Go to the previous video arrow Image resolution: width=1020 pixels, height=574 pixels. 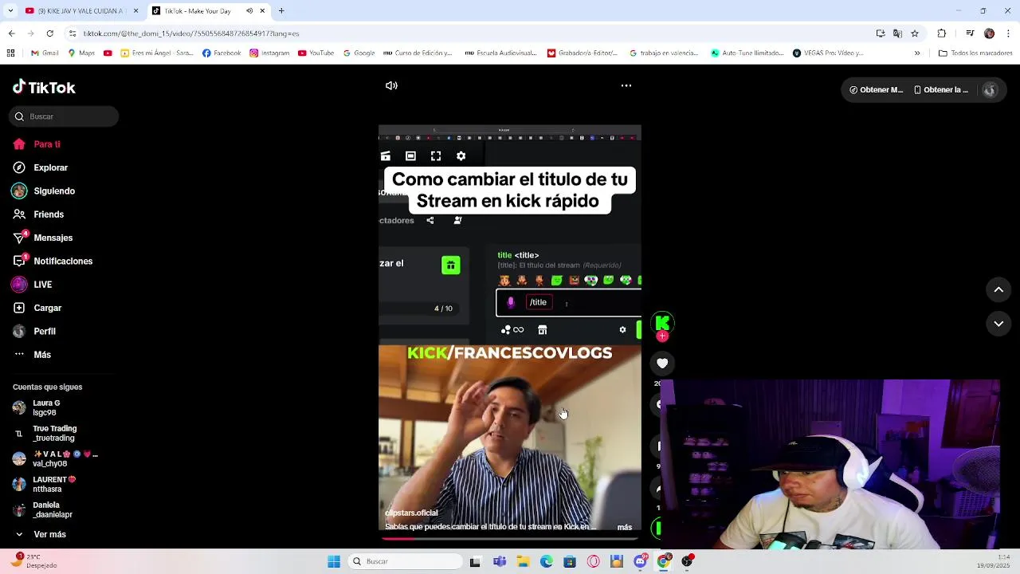click(998, 289)
